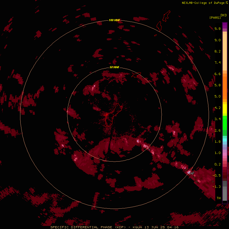229x229 pixels.
Task: Select the 1.0 legend value
Action: pyautogui.click(x=218, y=153)
